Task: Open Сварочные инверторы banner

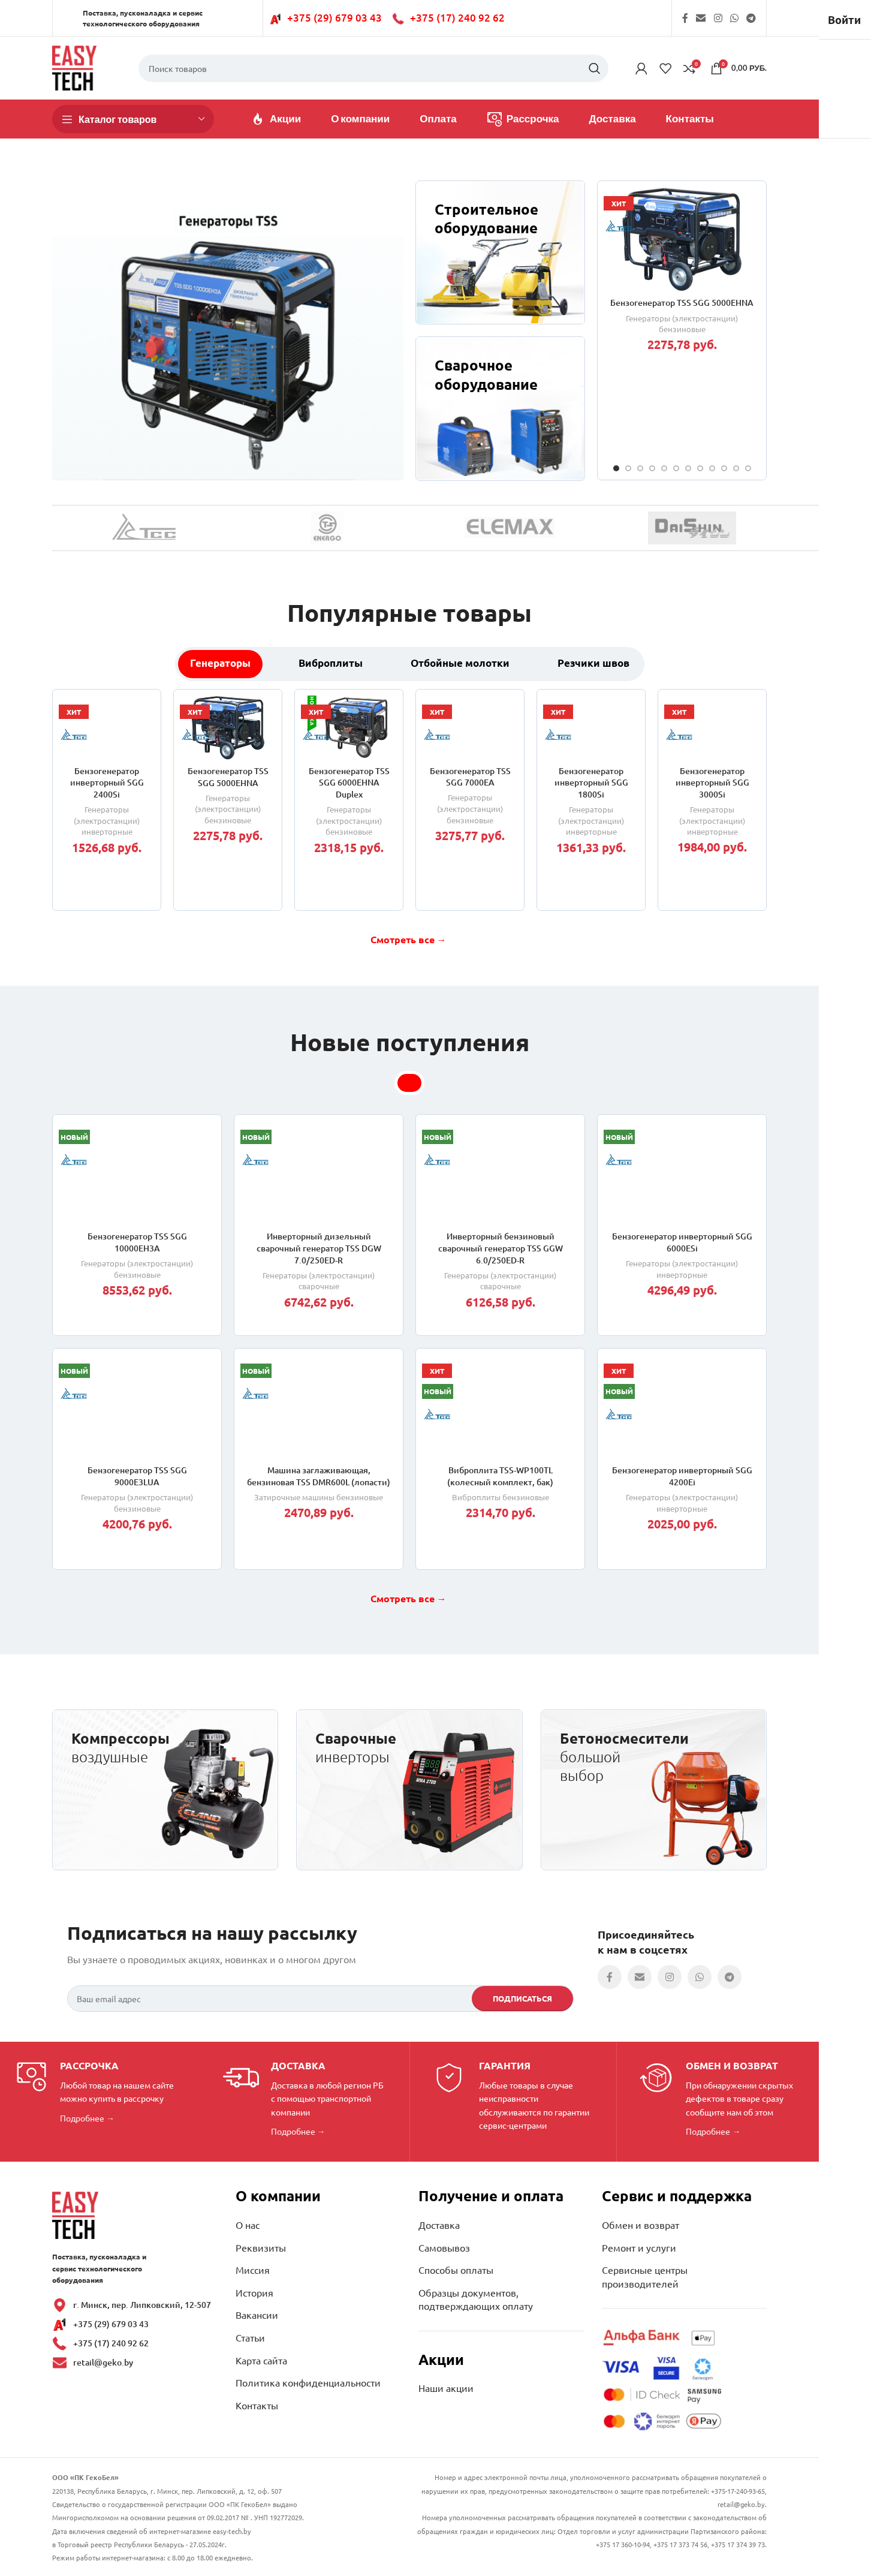Action: pos(409,1790)
